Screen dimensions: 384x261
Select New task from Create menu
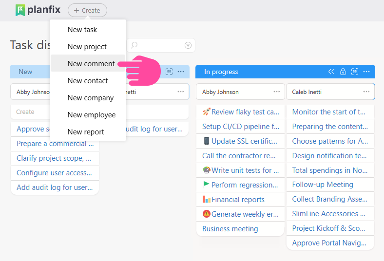[x=82, y=30]
